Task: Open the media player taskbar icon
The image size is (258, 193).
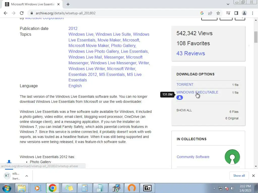Action: pos(37,188)
